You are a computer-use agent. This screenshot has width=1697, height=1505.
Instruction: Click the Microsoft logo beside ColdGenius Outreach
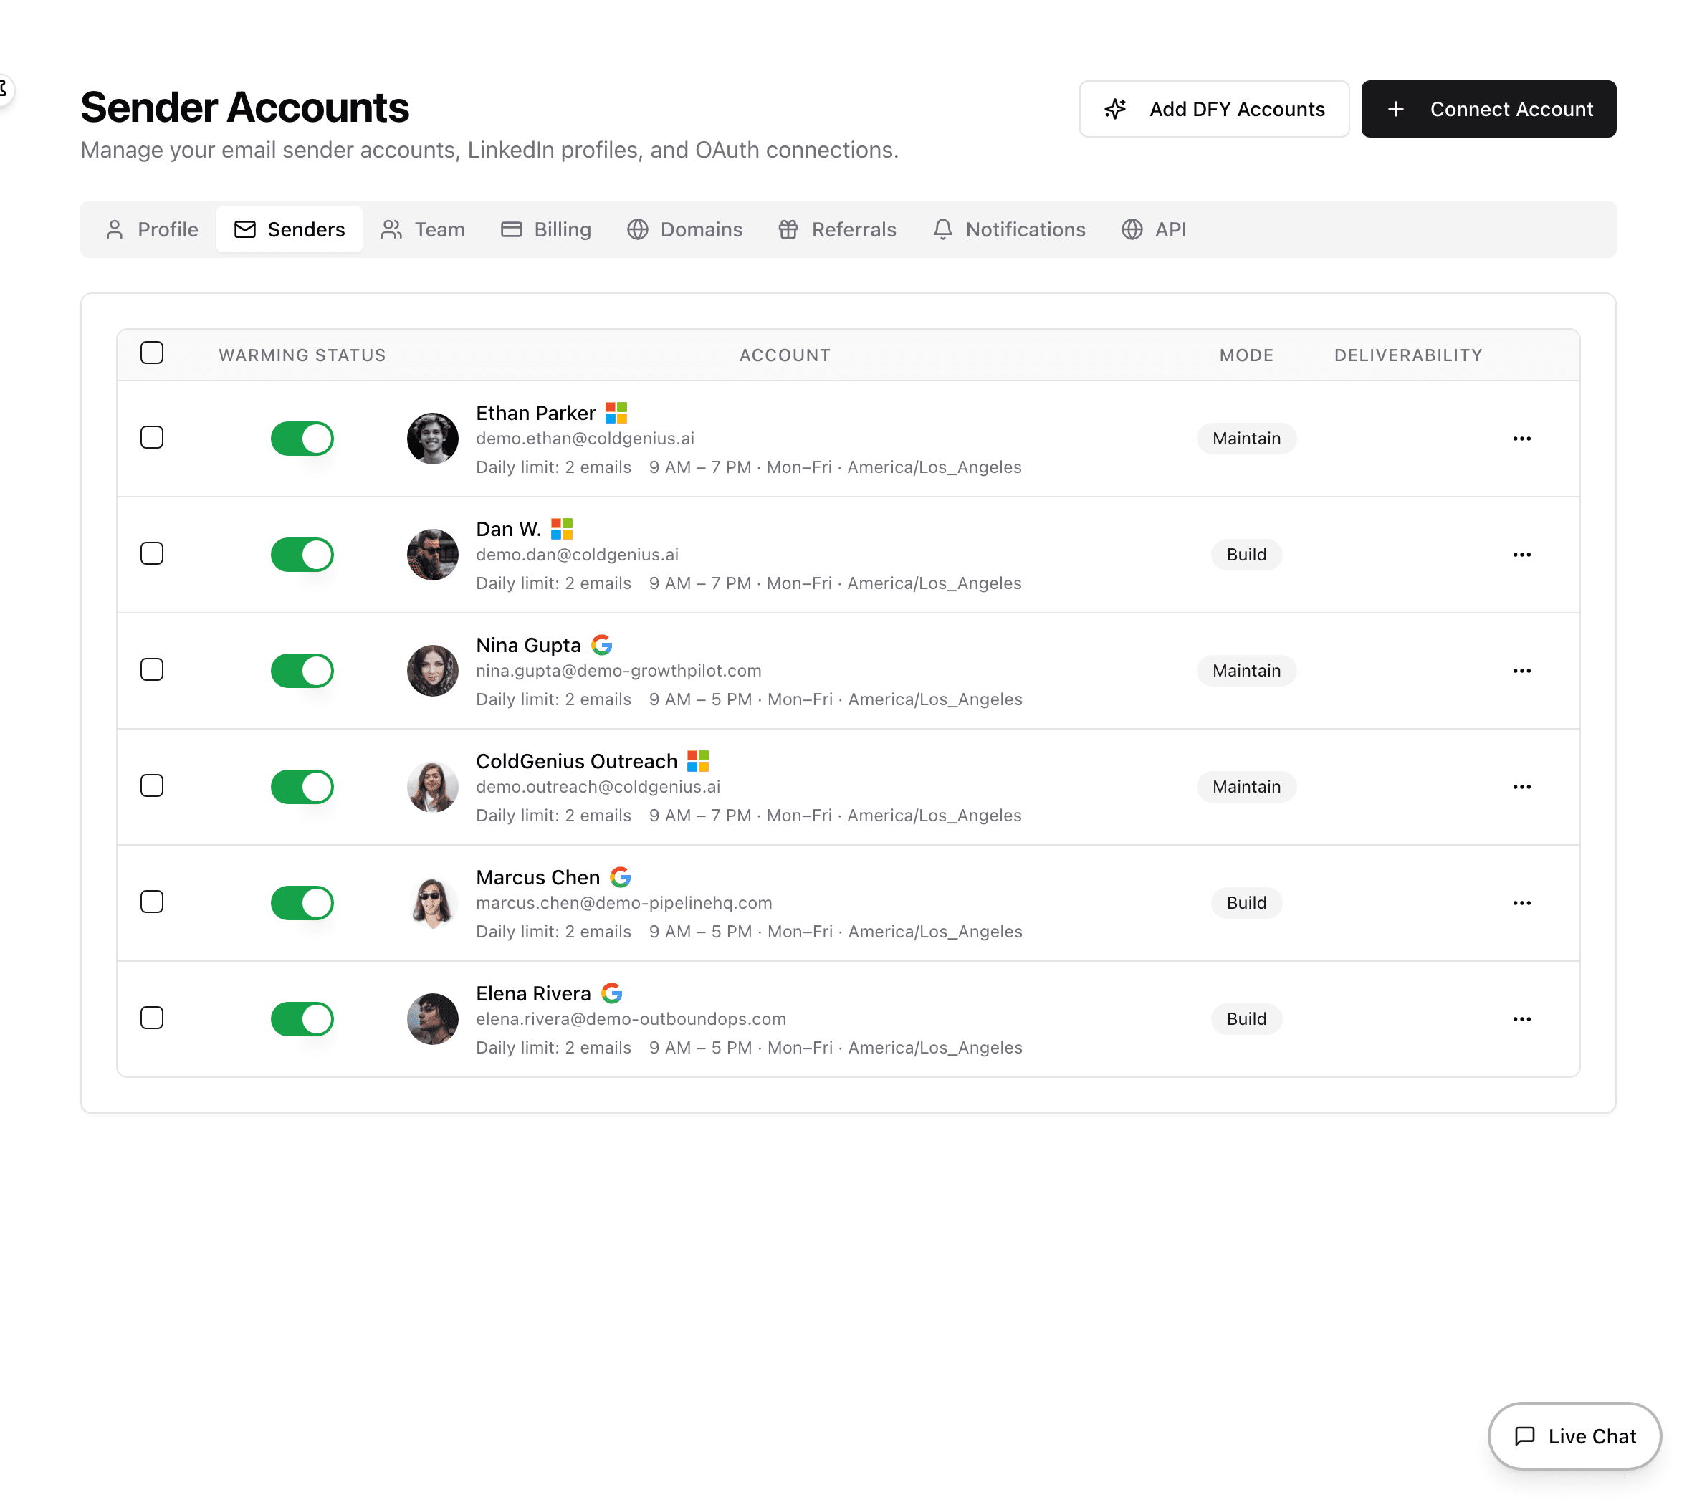(698, 761)
